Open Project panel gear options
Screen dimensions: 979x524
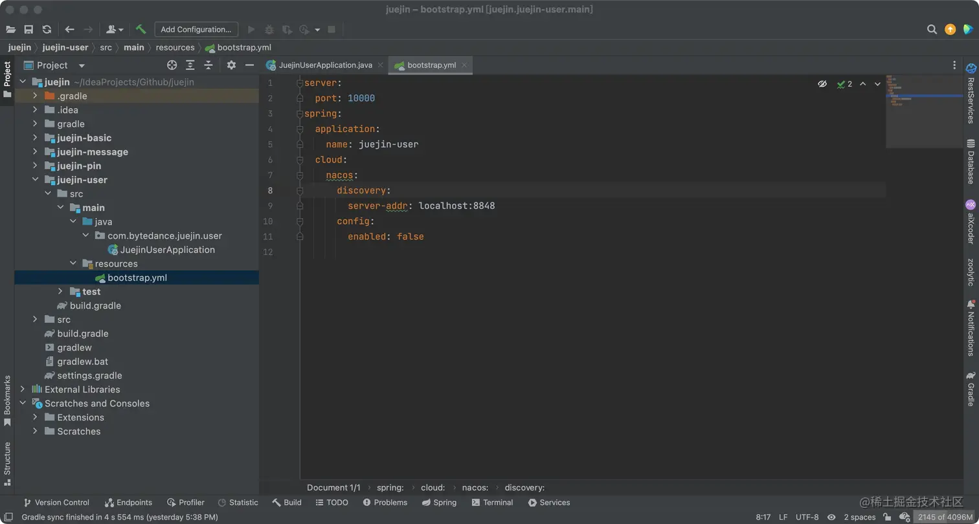231,65
